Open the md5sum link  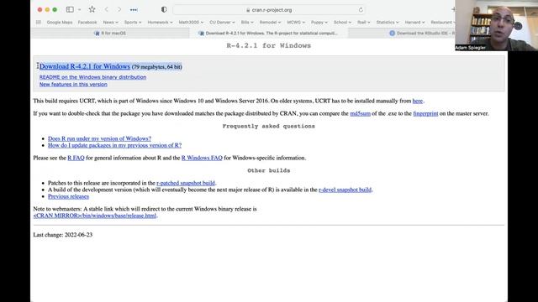(x=361, y=113)
